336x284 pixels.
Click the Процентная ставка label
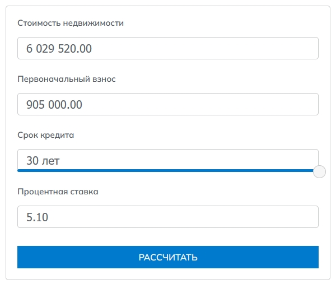pyautogui.click(x=58, y=192)
